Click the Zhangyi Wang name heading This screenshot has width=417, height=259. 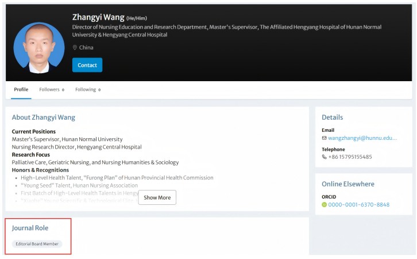pos(98,17)
